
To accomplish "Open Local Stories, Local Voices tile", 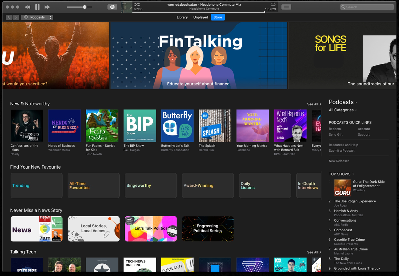I will (x=94, y=229).
